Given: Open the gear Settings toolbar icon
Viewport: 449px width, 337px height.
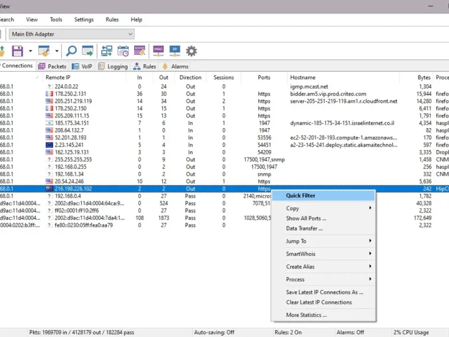Looking at the screenshot, I should click(x=191, y=51).
